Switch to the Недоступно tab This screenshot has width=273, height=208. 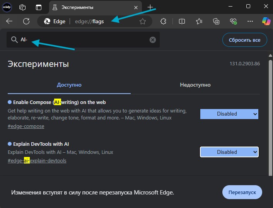coord(195,85)
